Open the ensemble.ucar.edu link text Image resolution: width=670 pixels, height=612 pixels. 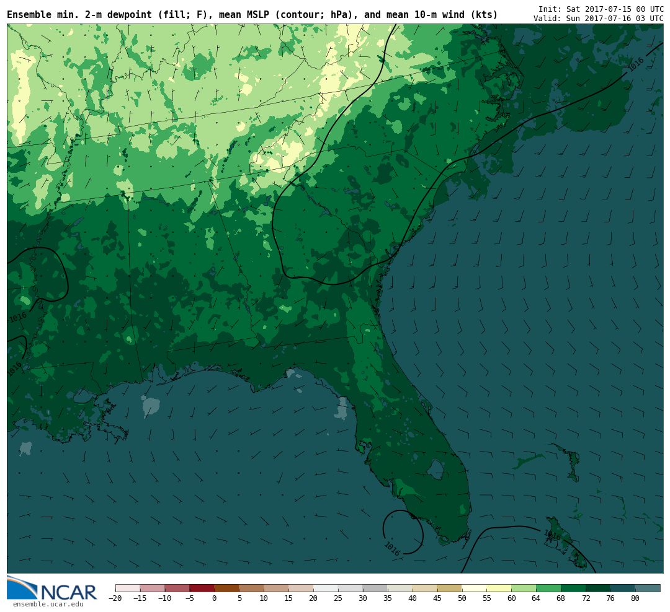coord(48,605)
